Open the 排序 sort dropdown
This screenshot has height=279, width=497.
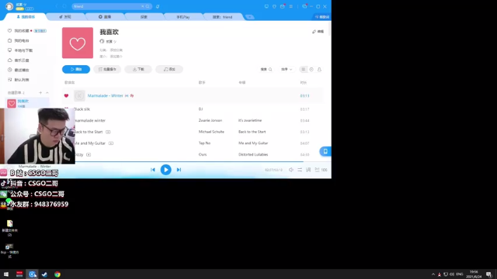coord(287,69)
